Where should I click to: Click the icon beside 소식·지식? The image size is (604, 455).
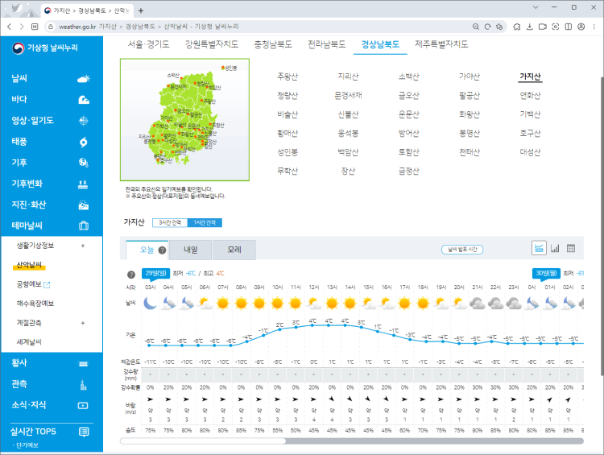pyautogui.click(x=83, y=405)
